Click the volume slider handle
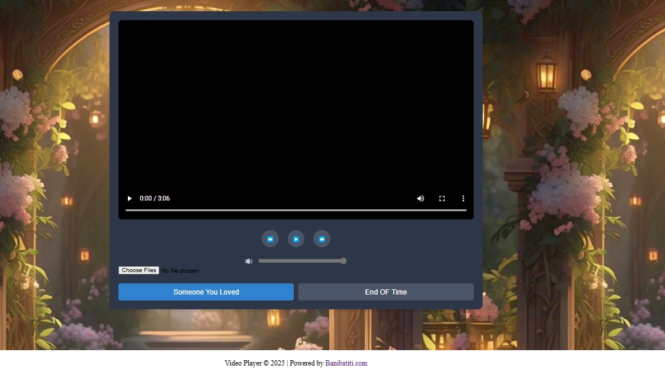 click(x=343, y=261)
